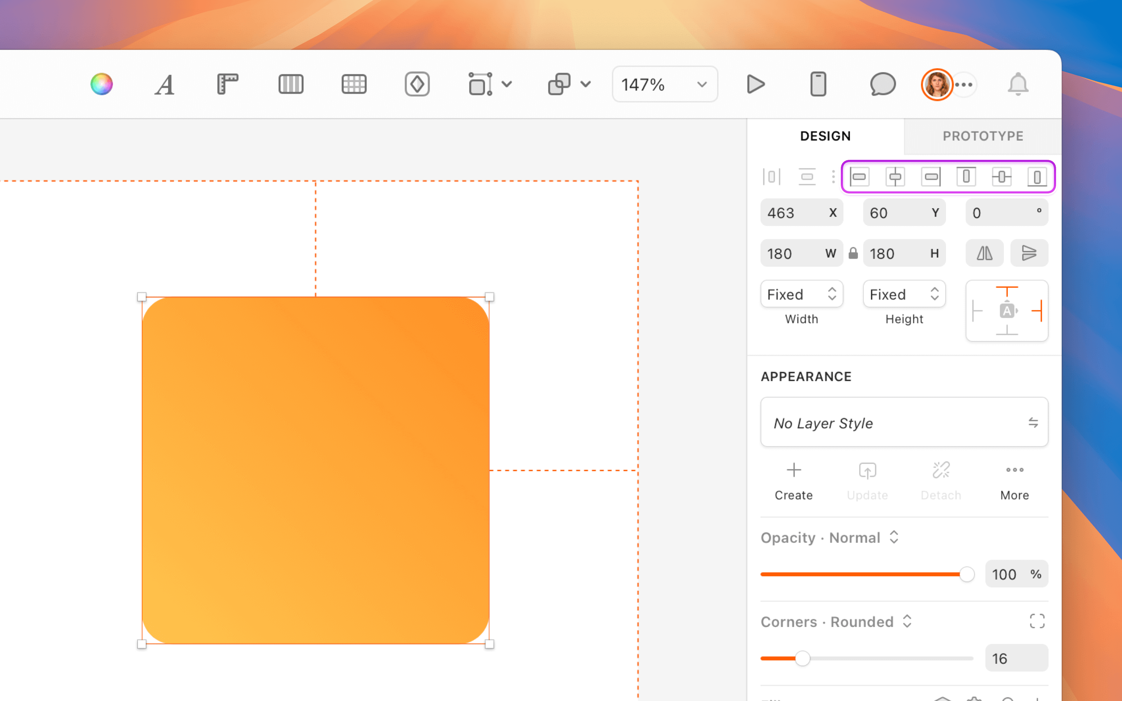Screen dimensions: 1122x701
Task: Open the color picker wheel
Action: pyautogui.click(x=101, y=84)
